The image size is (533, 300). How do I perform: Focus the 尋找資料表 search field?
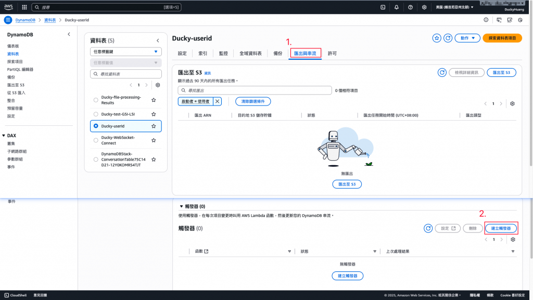tap(126, 74)
